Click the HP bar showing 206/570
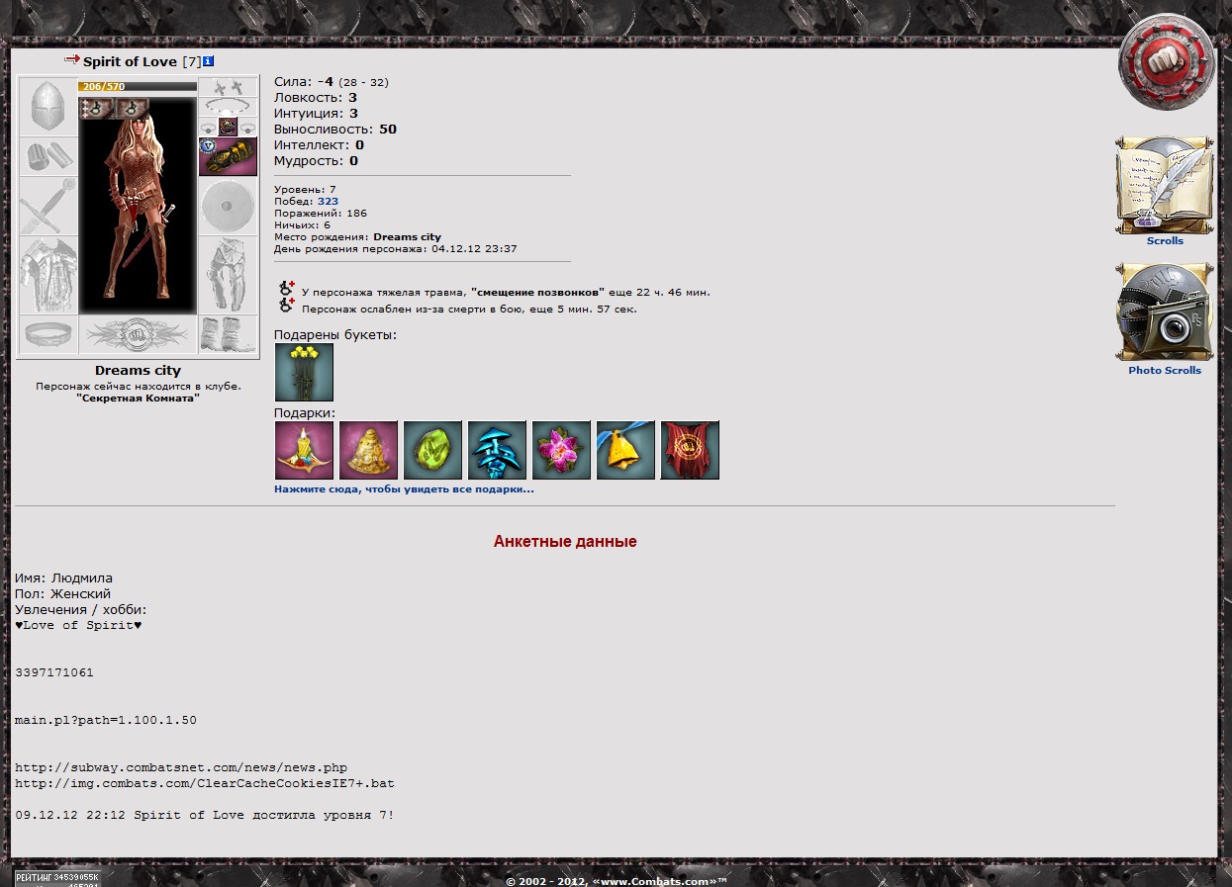 coord(138,86)
